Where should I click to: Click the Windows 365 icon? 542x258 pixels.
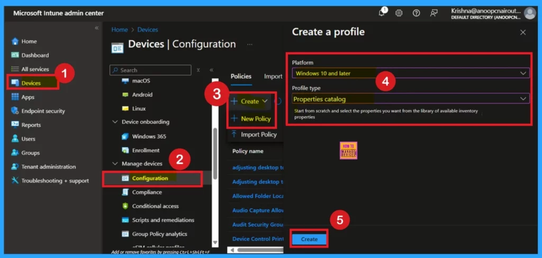click(125, 136)
